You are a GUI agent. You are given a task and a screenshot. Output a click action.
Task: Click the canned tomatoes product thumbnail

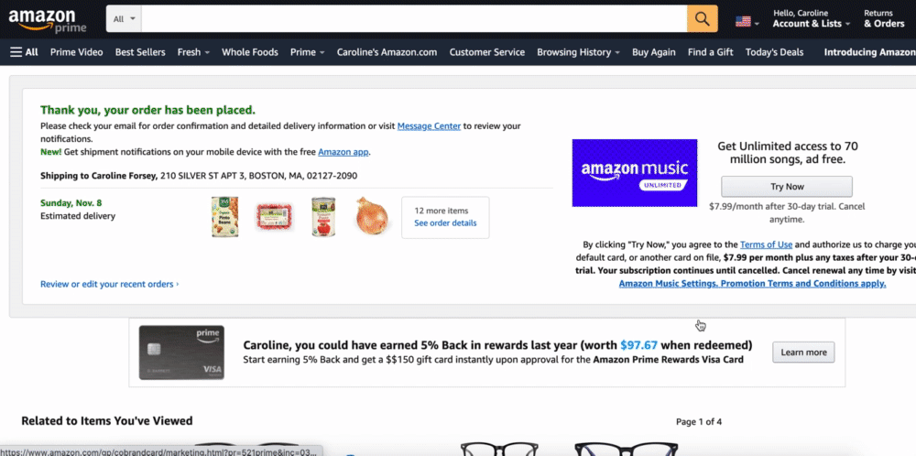pos(323,217)
